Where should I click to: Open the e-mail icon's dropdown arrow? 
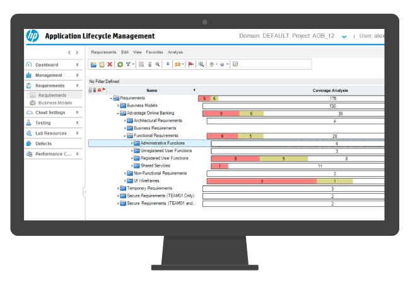coord(183,64)
